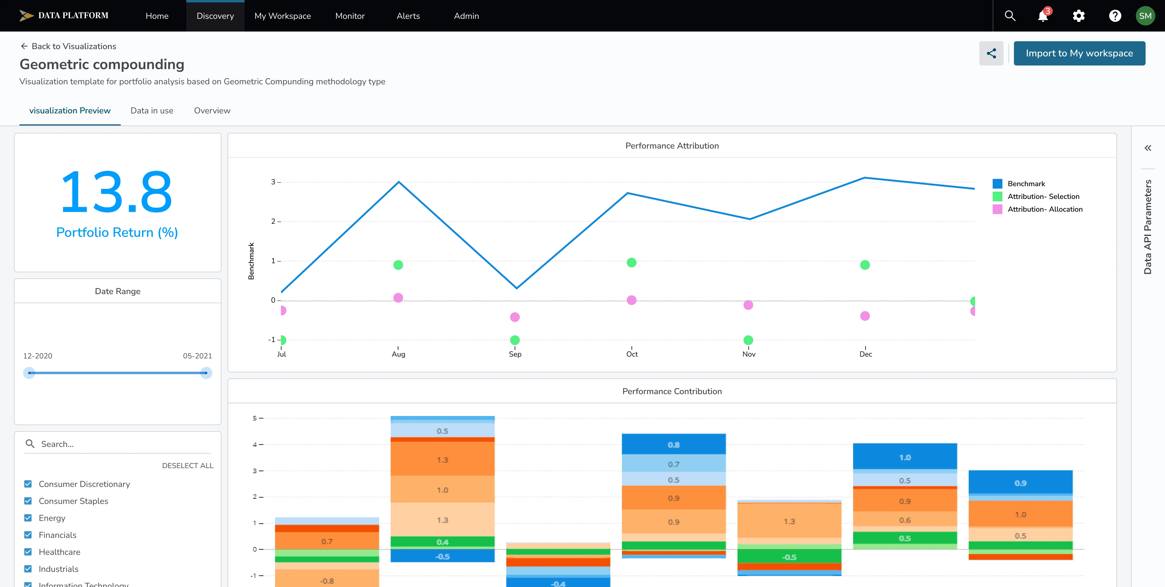
Task: Open the SM user avatar menu
Action: (x=1145, y=16)
